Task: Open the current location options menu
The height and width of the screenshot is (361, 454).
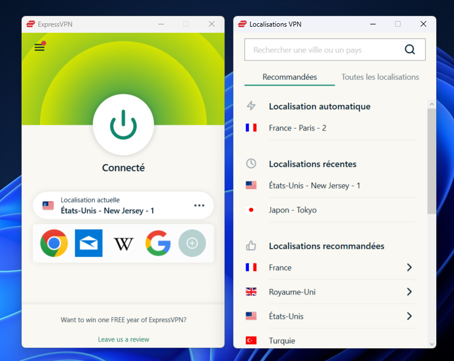Action: tap(199, 205)
